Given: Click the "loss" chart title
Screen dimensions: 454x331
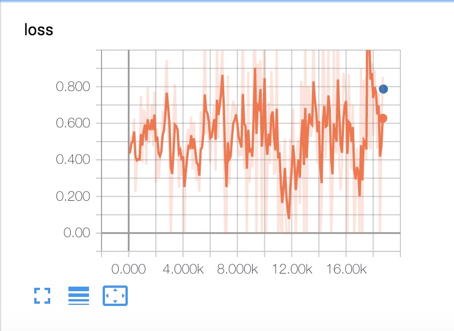Looking at the screenshot, I should (39, 30).
